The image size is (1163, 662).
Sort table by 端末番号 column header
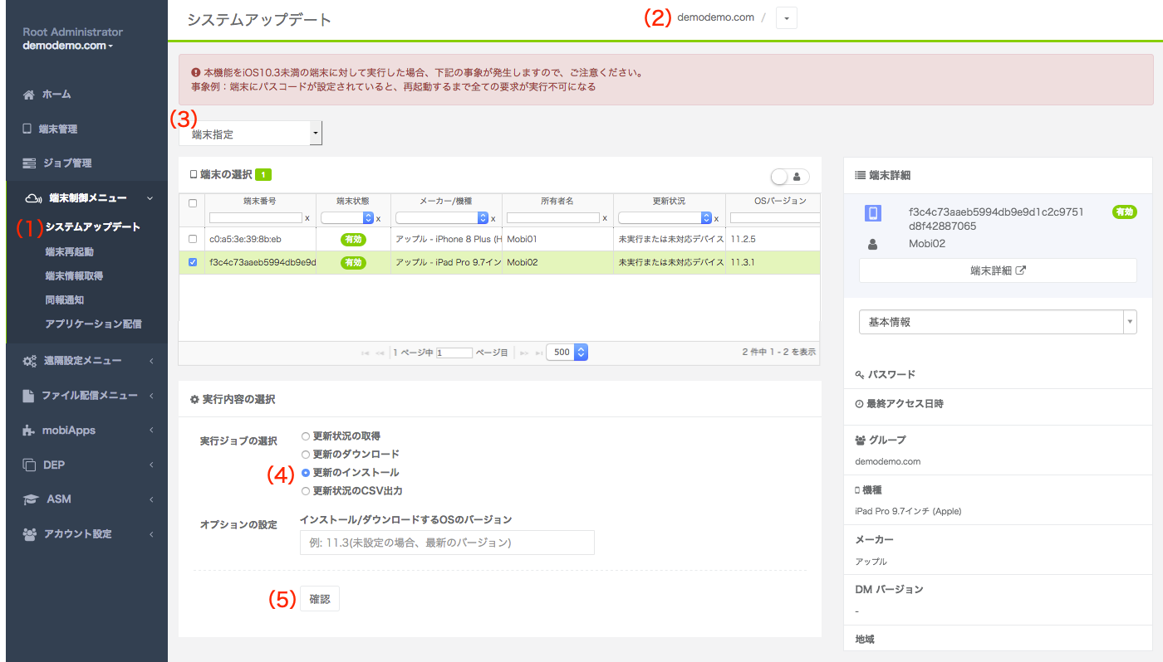259,202
